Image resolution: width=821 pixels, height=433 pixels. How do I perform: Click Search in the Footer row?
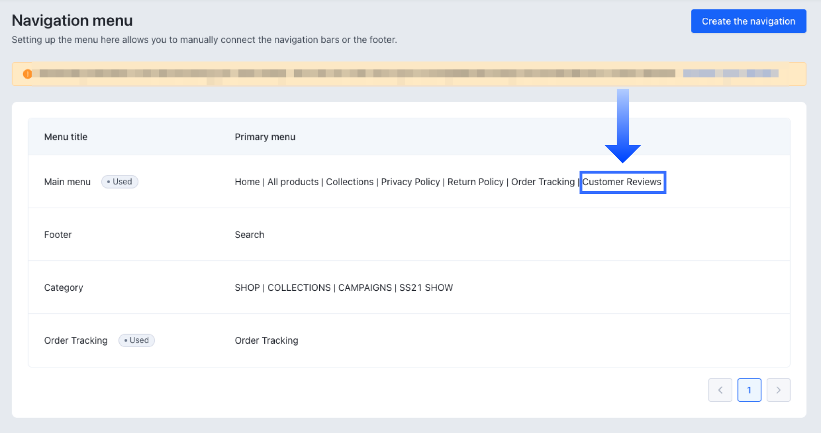250,235
